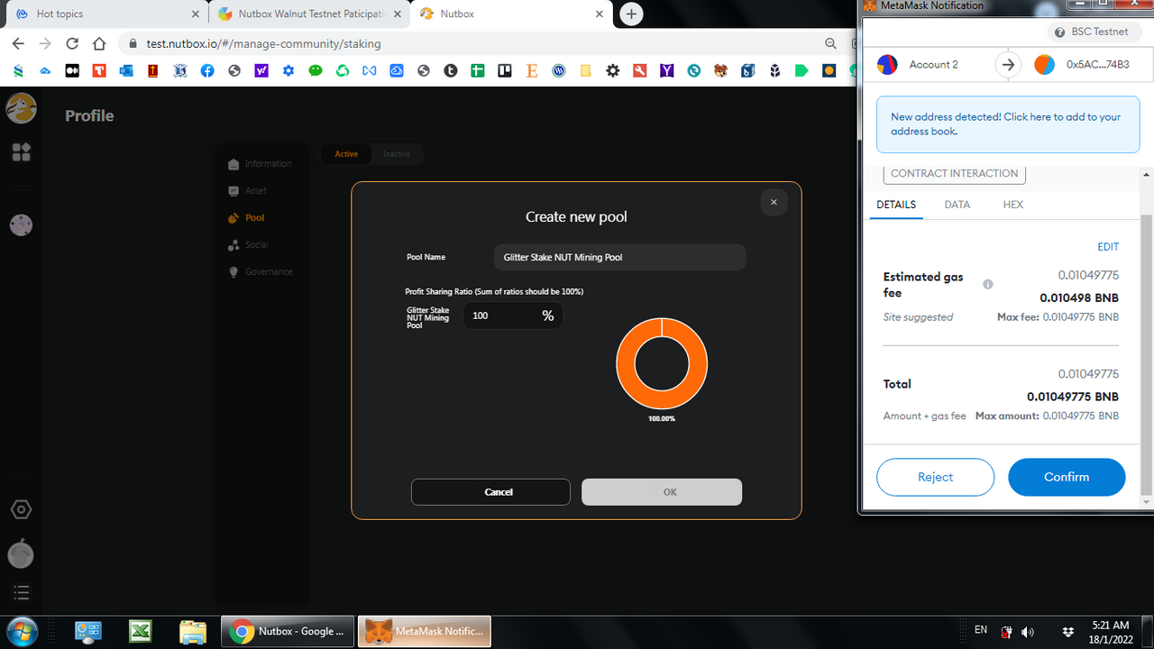
Task: Open the blue gear bookmark icon
Action: 288,70
